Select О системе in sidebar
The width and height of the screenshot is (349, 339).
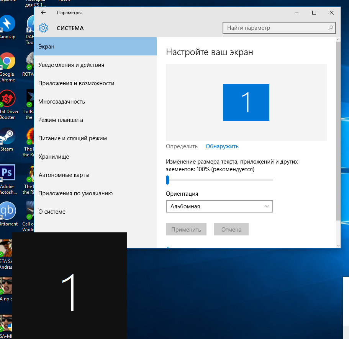coord(52,212)
